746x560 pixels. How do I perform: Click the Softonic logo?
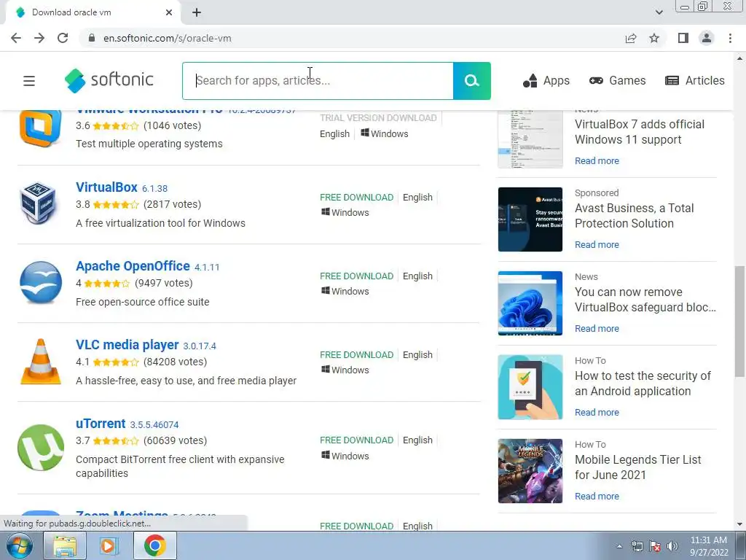[x=109, y=80]
